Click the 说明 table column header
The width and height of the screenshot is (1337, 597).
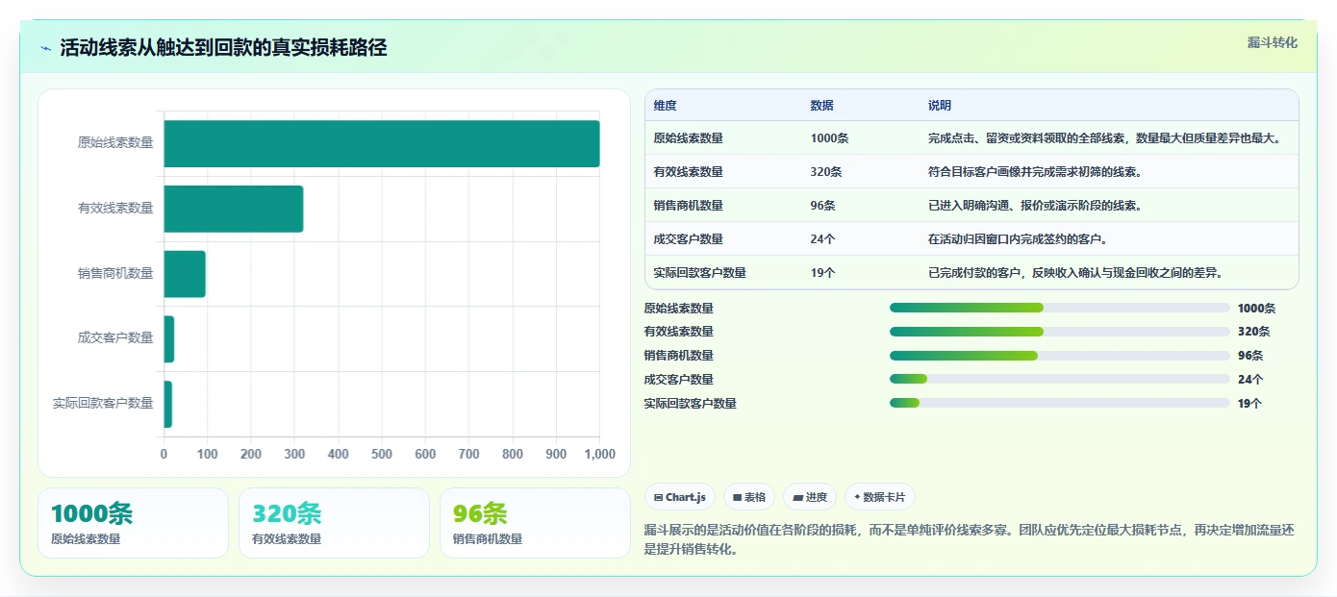click(x=939, y=106)
